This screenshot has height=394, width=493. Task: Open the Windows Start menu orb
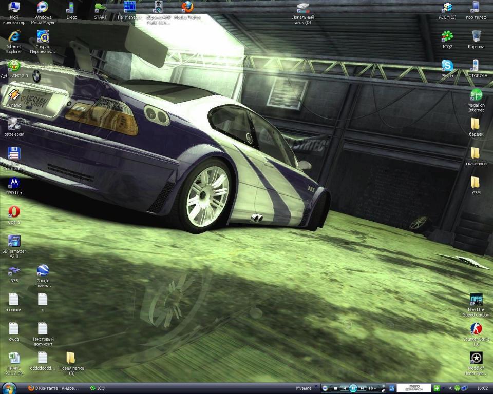point(9,388)
